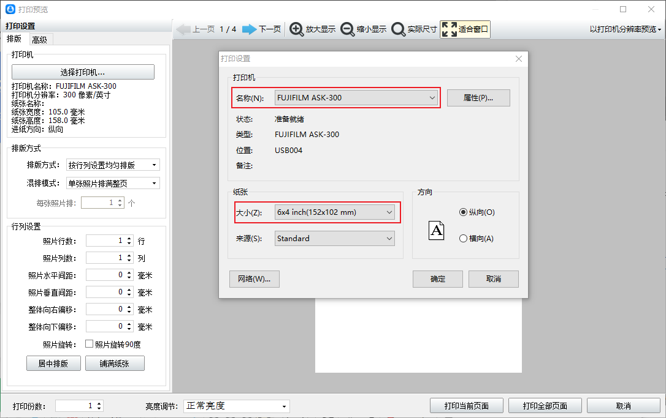Click 网络(W) network button
666x418 pixels.
(x=255, y=279)
